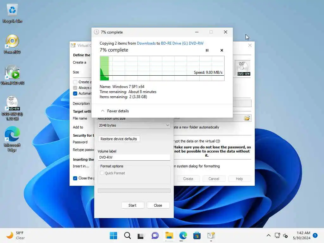Toggle the unchecked Create checkbox

(x=75, y=82)
